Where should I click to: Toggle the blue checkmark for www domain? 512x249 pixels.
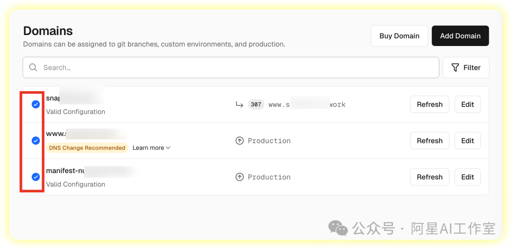[36, 141]
